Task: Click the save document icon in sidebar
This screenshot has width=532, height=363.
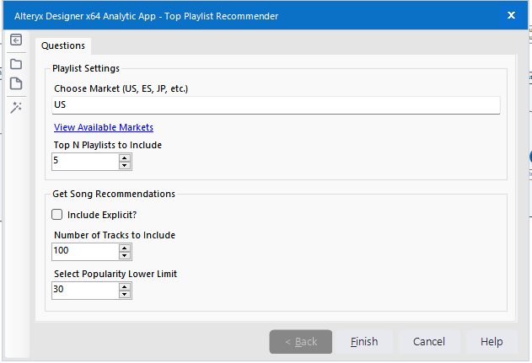Action: tap(16, 83)
